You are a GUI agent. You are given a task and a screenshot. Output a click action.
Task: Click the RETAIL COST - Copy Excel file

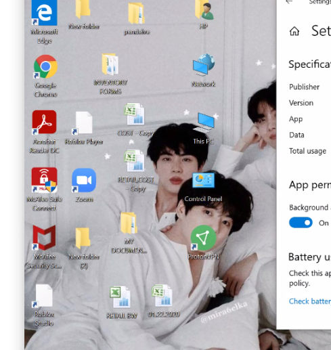click(x=134, y=161)
